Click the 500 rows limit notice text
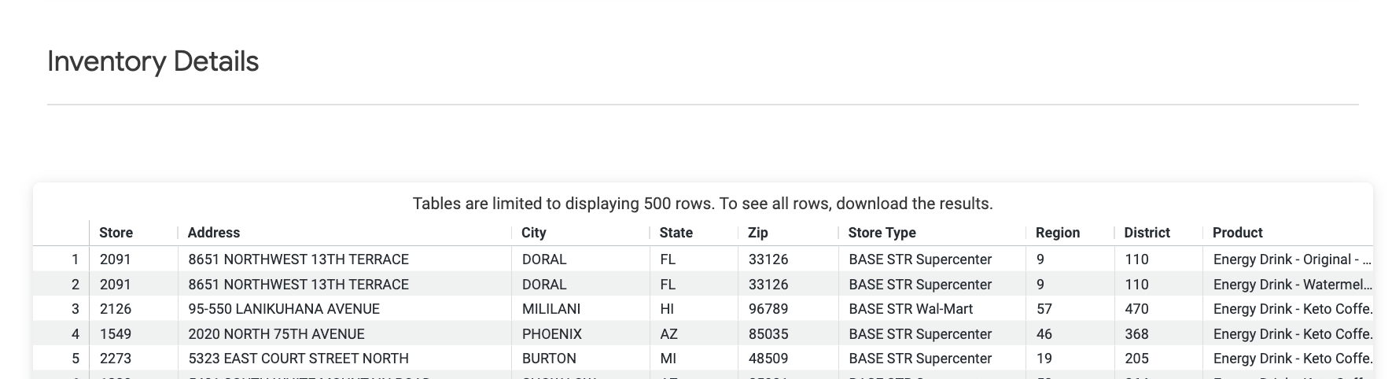Viewport: 1392px width, 379px height. [703, 204]
